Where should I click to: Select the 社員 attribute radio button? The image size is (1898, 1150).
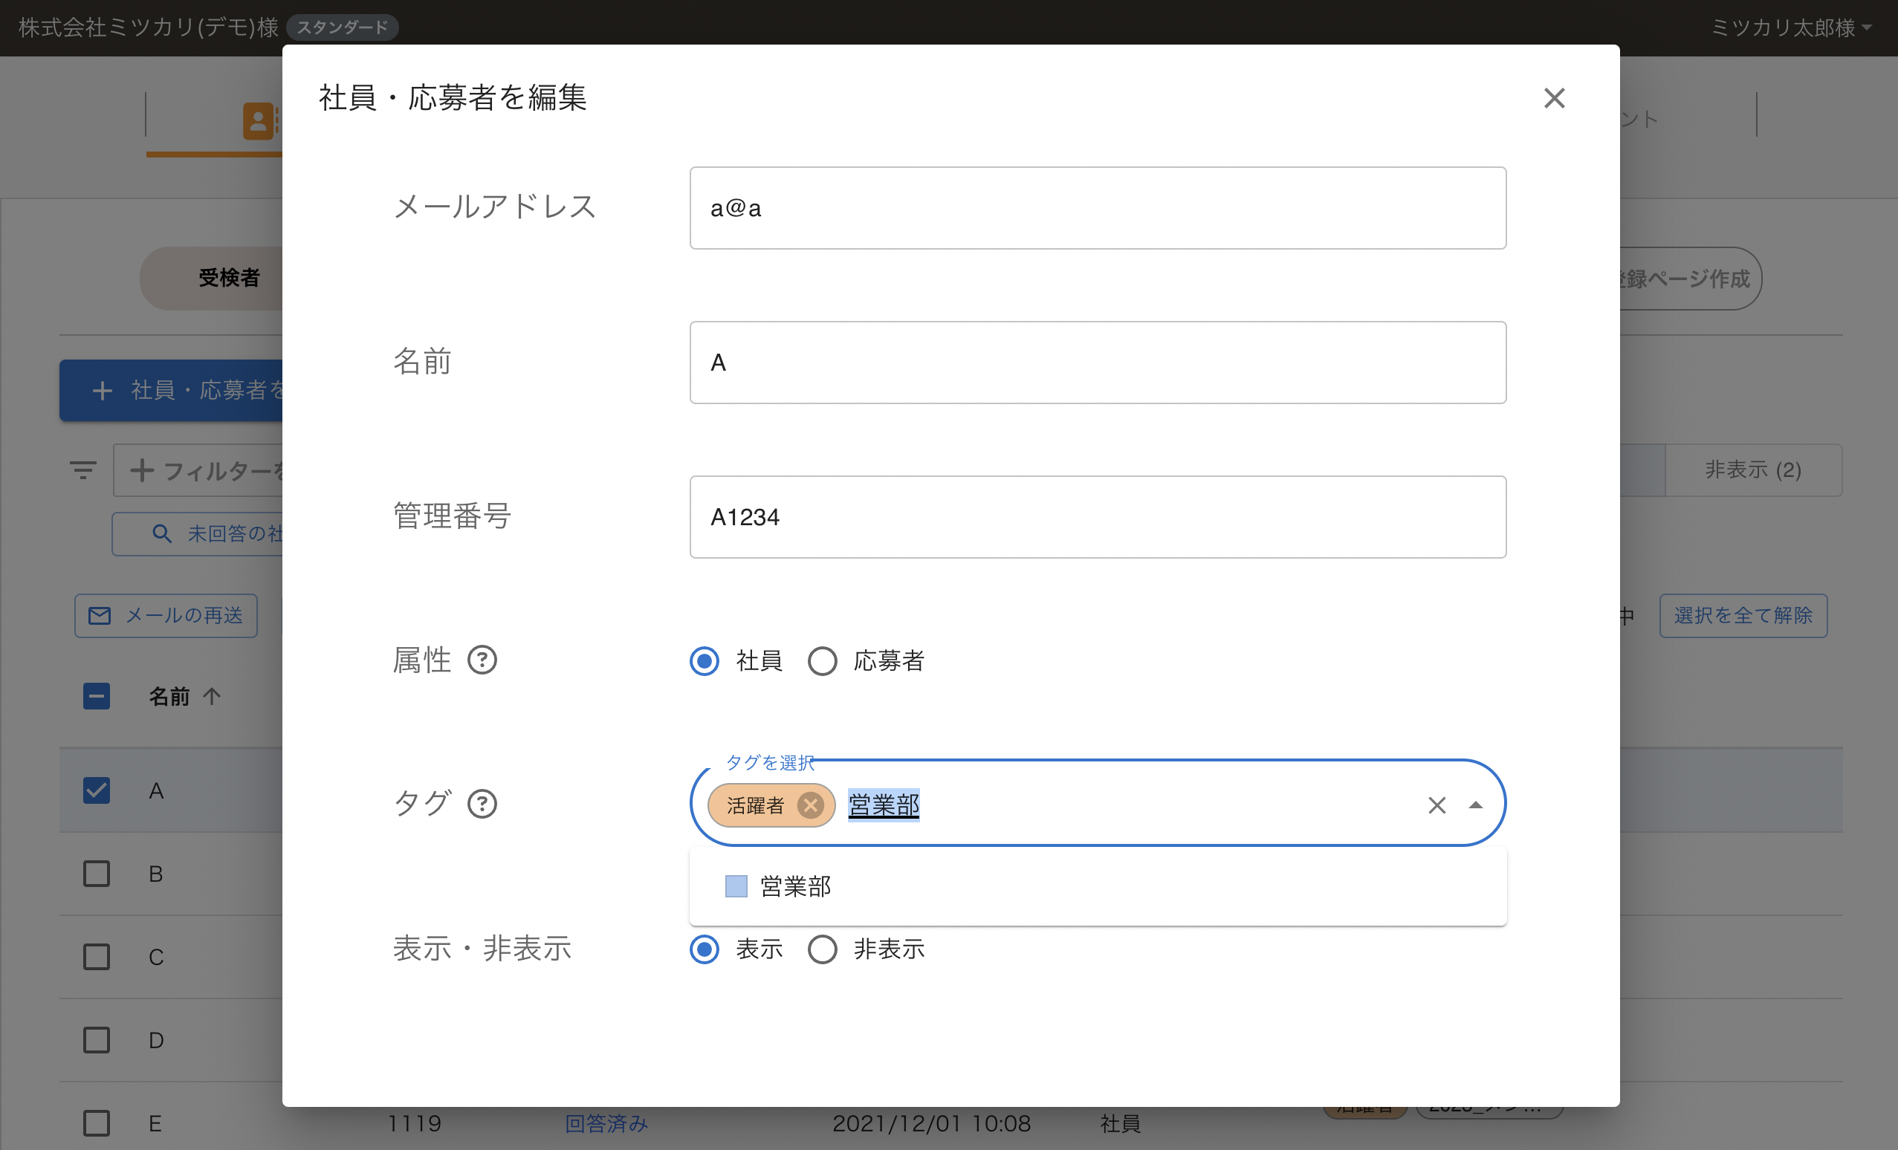[x=704, y=661]
